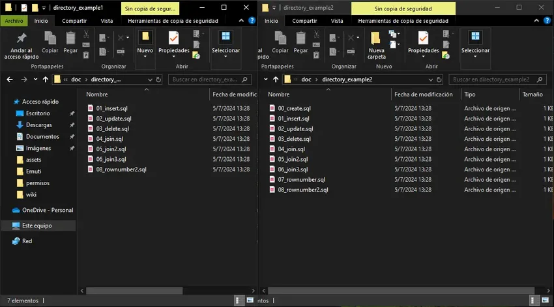554x307 pixels.
Task: Click Copiar icon in directory_example1 window
Action: tap(50, 38)
